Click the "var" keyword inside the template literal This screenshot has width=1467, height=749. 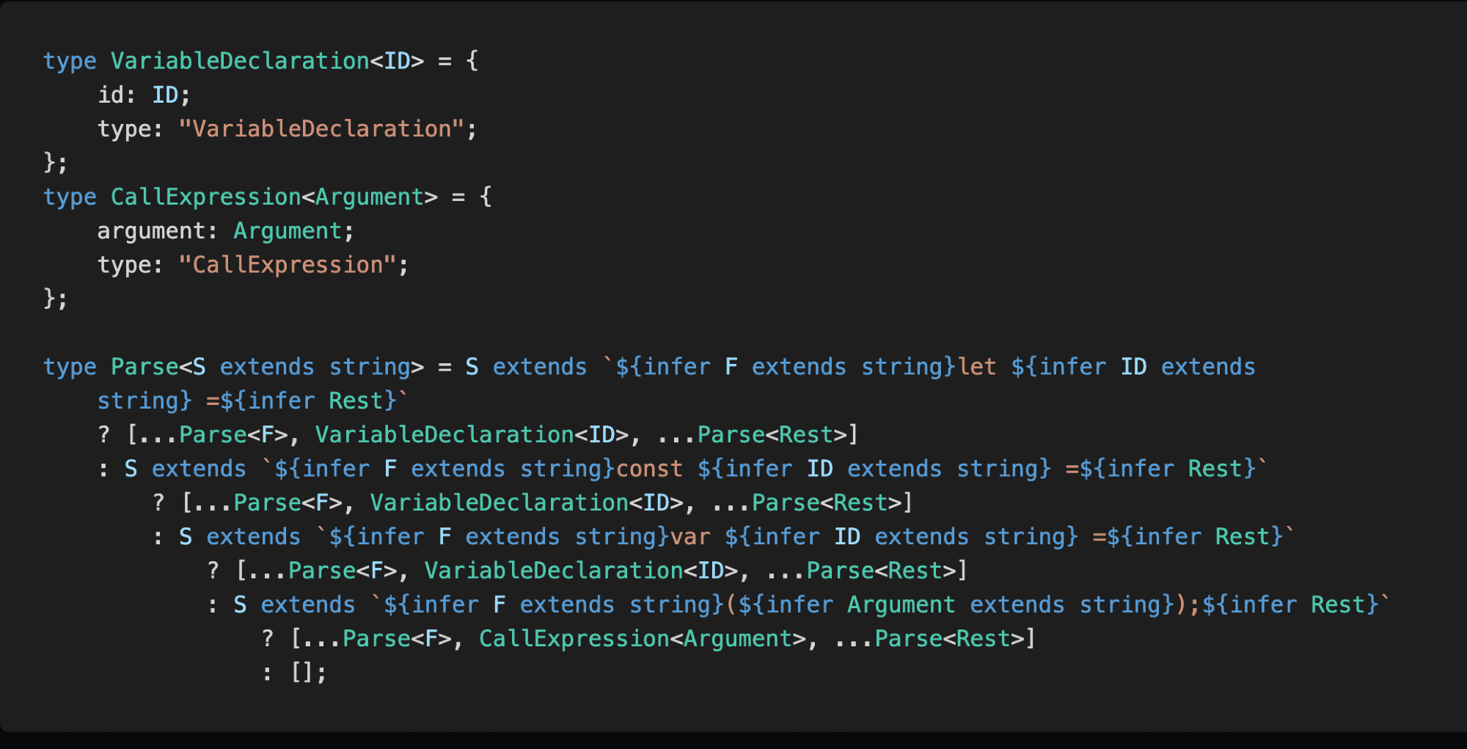pyautogui.click(x=690, y=537)
